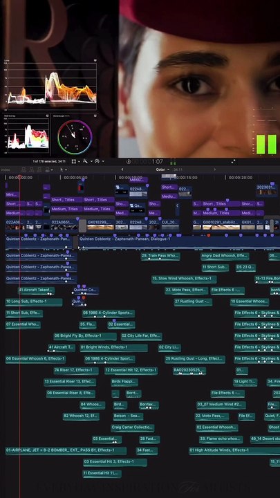Click the append clip edit icon

pyautogui.click(x=39, y=169)
